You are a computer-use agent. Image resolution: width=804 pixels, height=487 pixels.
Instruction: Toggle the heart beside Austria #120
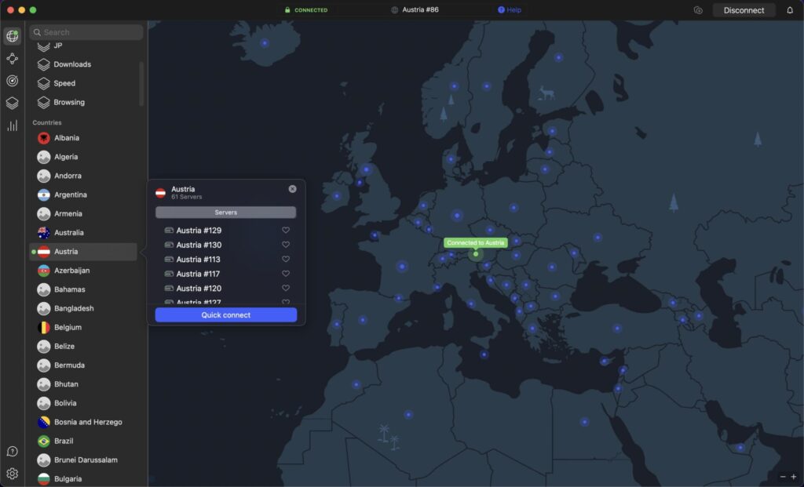pos(286,289)
